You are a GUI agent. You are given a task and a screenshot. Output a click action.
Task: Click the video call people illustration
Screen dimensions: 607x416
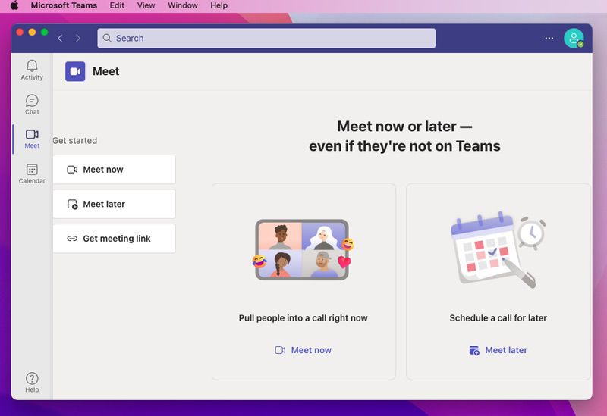pyautogui.click(x=303, y=249)
